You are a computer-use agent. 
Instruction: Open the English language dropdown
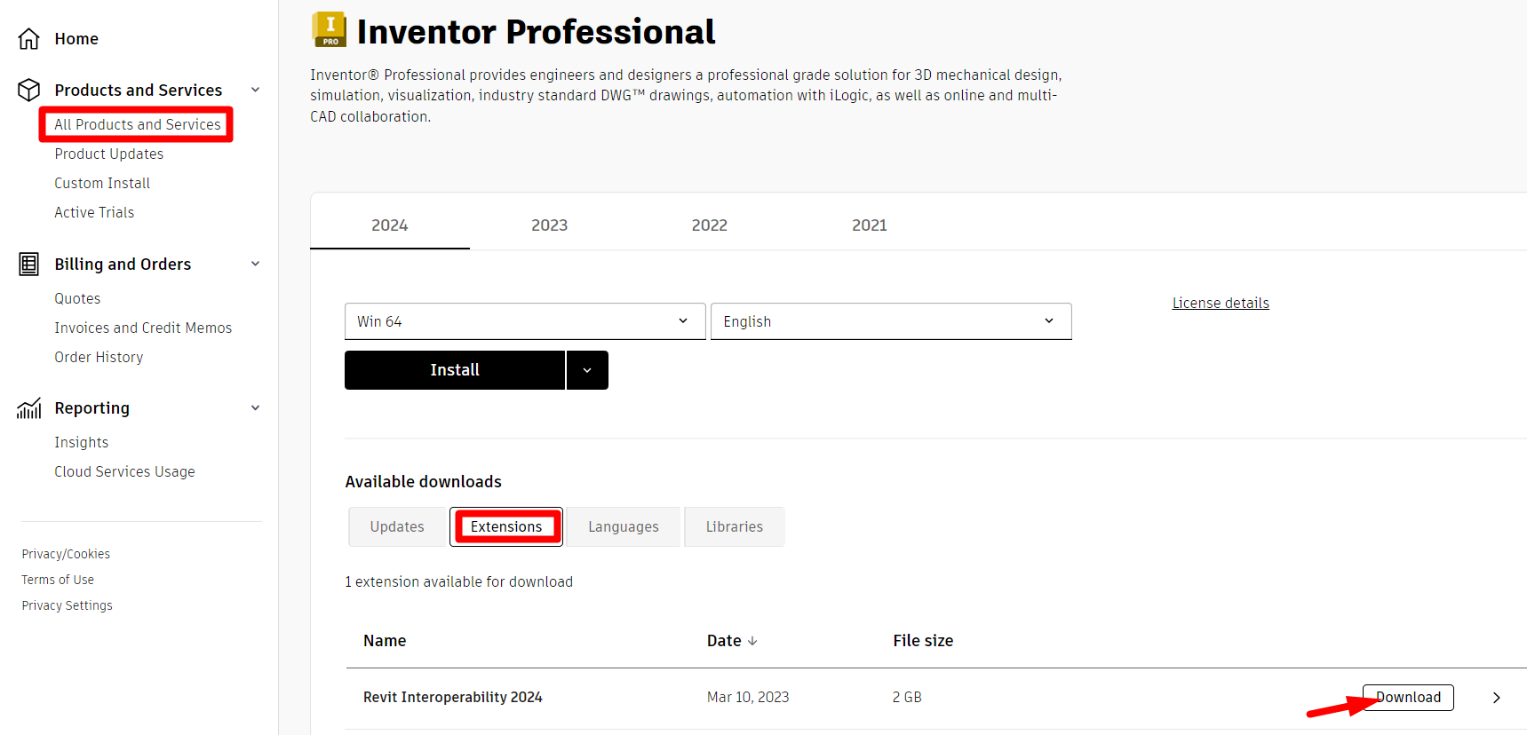tap(891, 321)
